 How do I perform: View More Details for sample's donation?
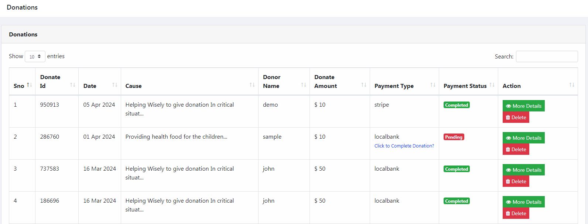(x=523, y=138)
